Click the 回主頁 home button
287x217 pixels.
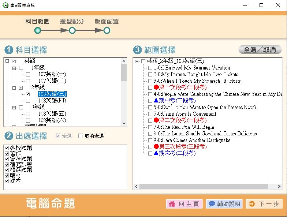click(x=184, y=204)
